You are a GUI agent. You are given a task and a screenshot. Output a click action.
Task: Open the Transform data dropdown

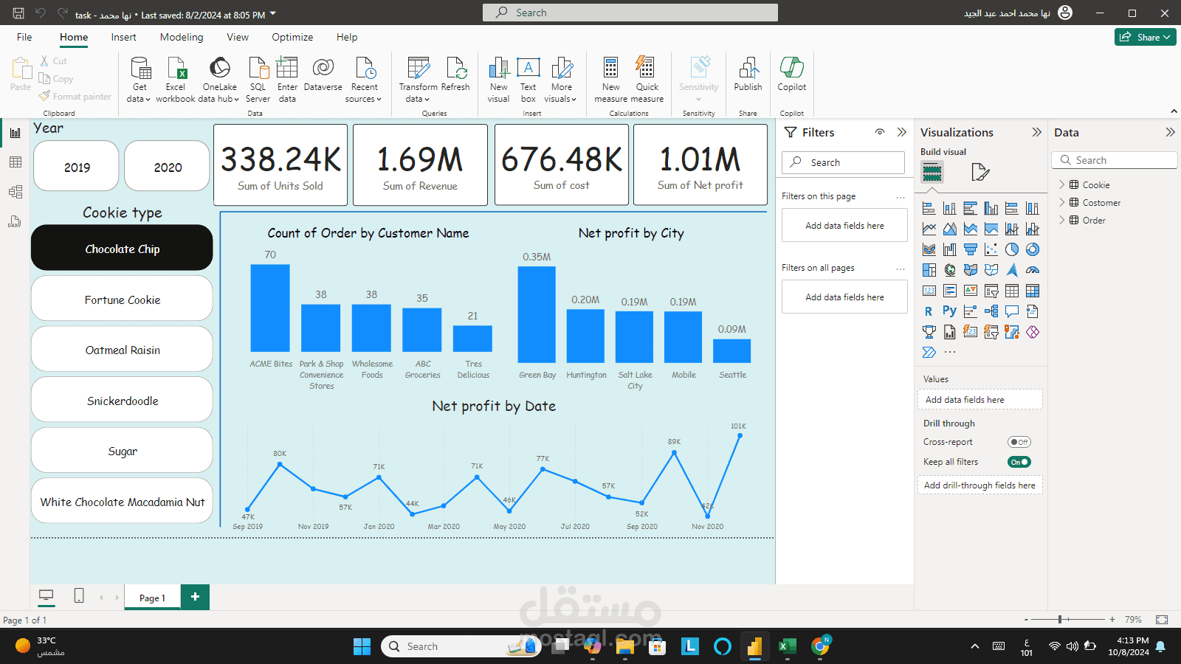click(x=418, y=80)
